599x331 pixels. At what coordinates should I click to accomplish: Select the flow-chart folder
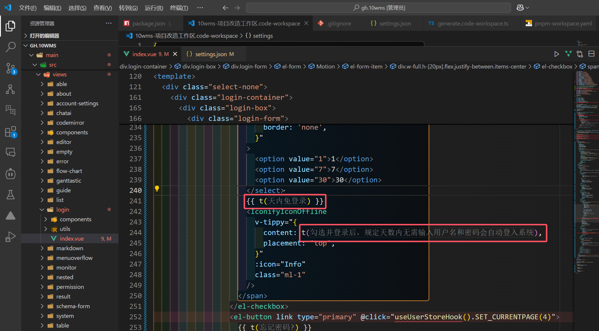[x=70, y=171]
